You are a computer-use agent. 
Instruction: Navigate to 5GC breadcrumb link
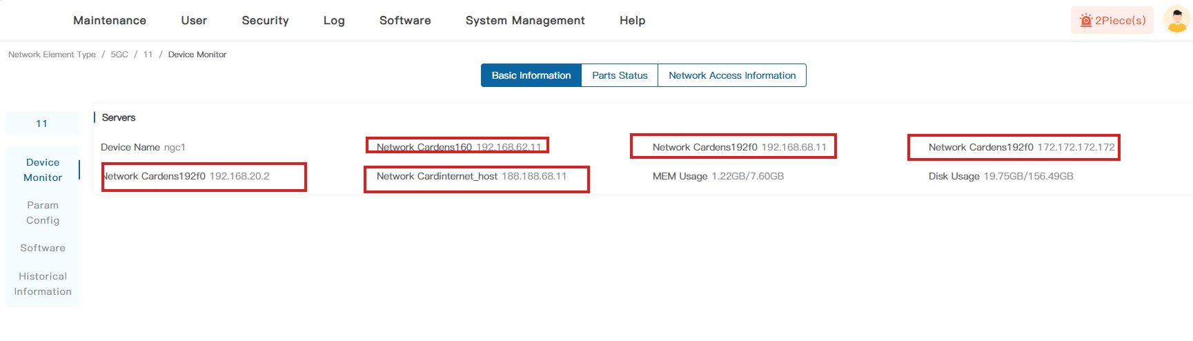point(119,55)
